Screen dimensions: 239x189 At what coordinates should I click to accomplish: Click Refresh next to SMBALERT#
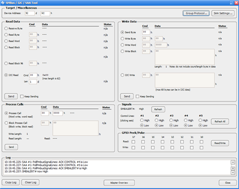coord(158,109)
